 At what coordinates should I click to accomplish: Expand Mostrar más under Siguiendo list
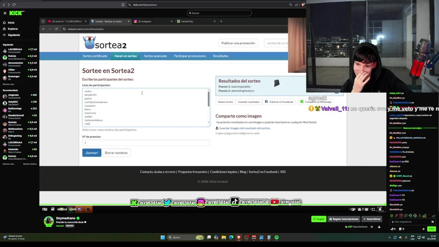[x=8, y=84]
